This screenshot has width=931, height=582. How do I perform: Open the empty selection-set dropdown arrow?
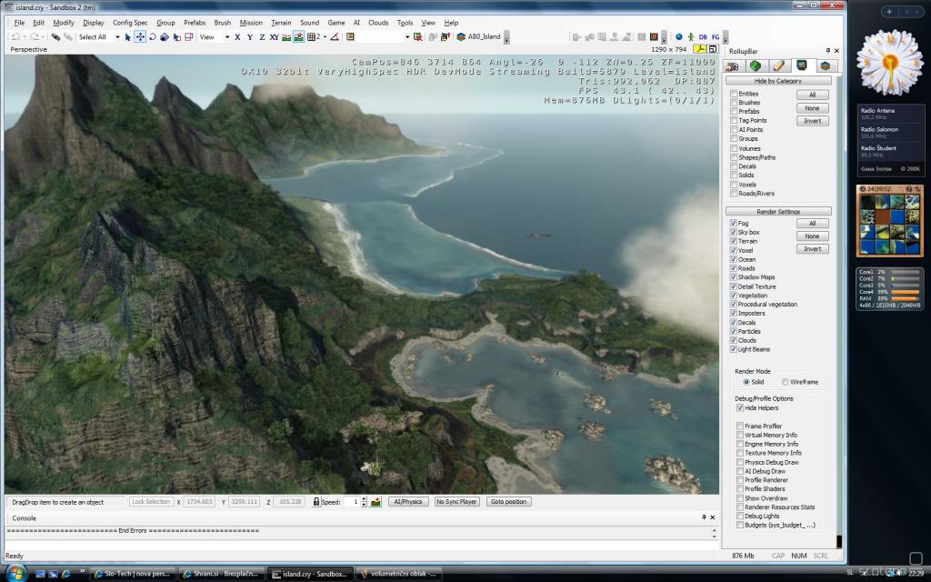[x=407, y=36]
